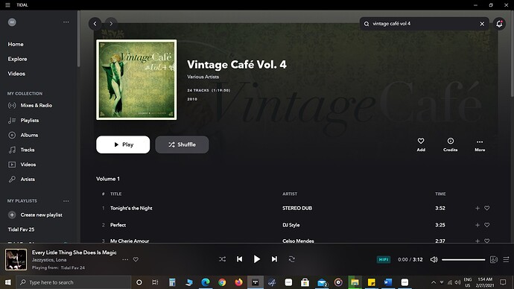Open Playlists in My Collection
514x289 pixels.
(x=23, y=121)
